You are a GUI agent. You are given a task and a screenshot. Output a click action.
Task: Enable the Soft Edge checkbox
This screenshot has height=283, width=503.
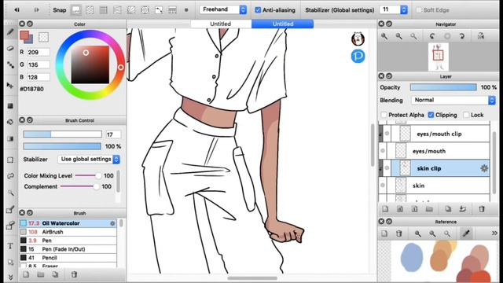coord(419,10)
